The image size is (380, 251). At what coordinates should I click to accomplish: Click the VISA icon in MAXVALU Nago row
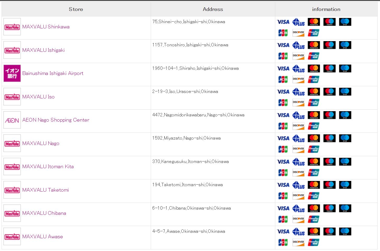point(283,138)
